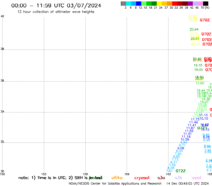Click the wave height value '22.12'
Screen dimensions: 212x186
point(196,44)
